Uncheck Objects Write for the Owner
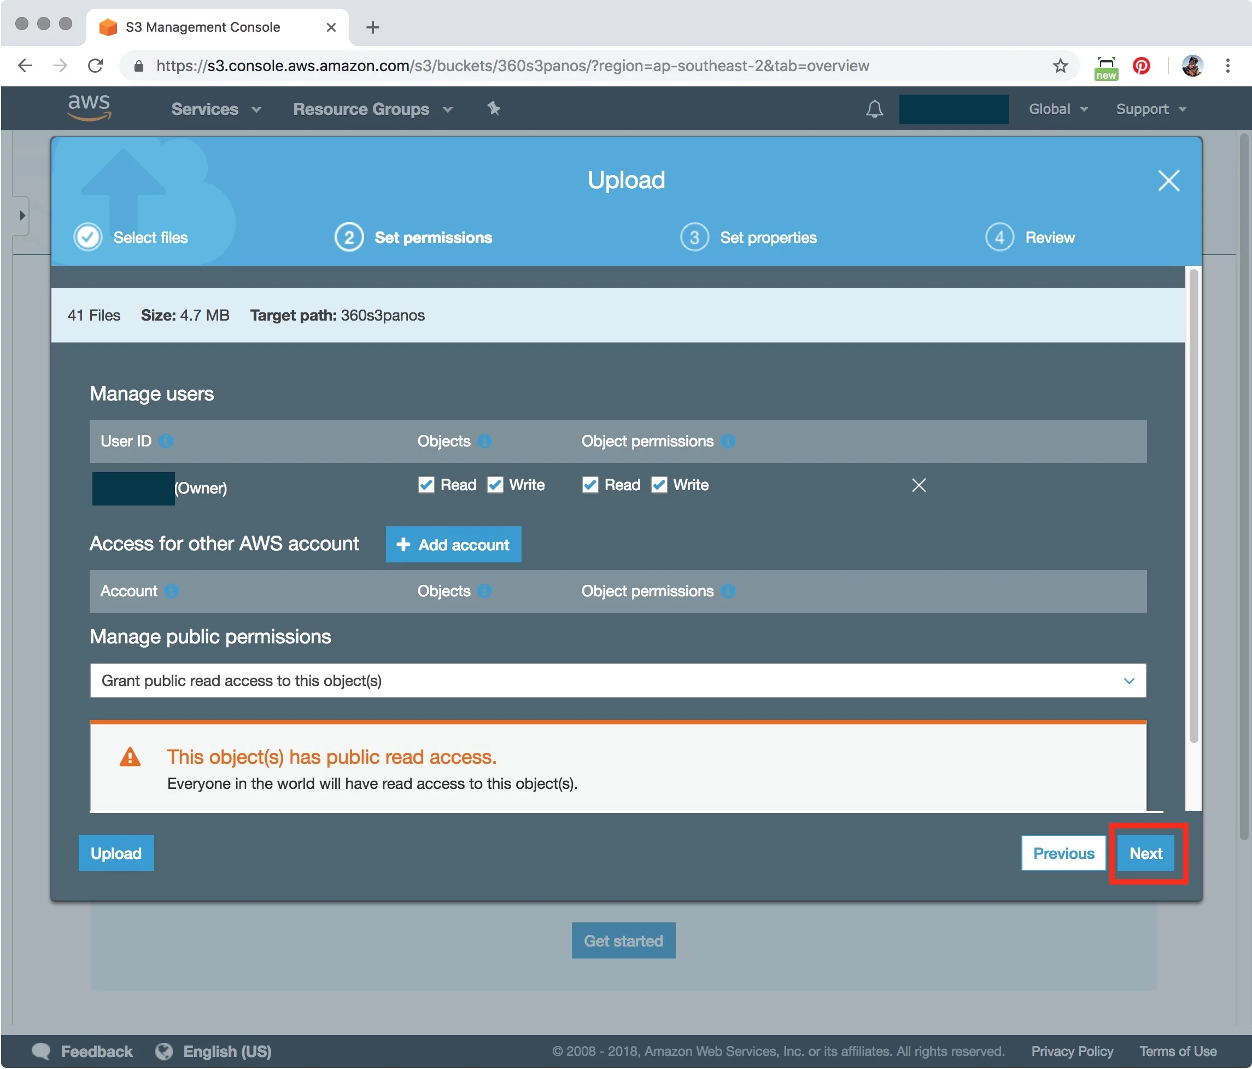Image resolution: width=1252 pixels, height=1069 pixels. [495, 485]
